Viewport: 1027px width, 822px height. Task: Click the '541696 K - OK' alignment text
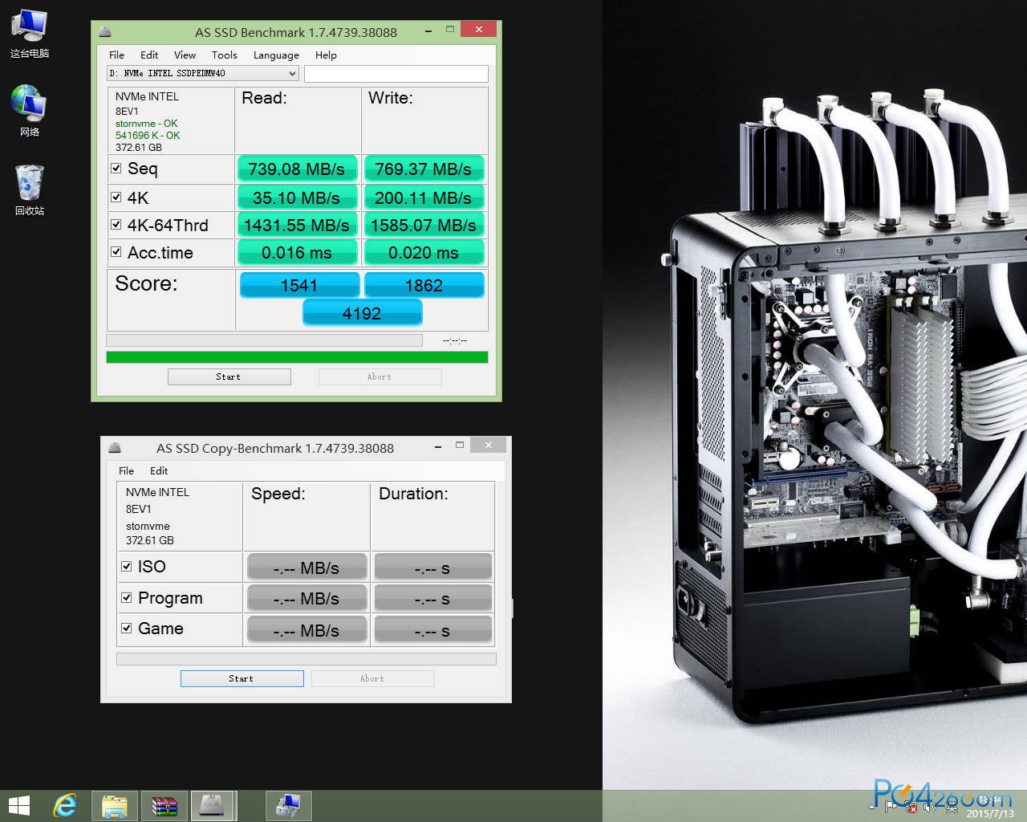point(148,136)
